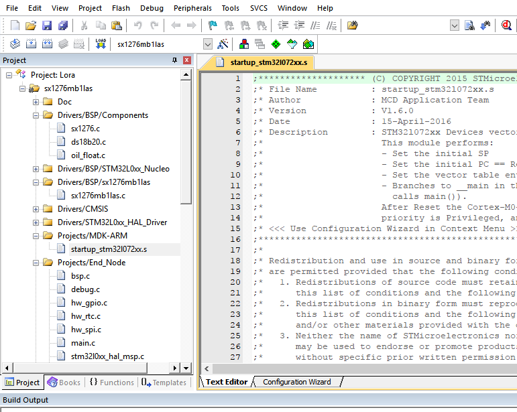Navigate backwards with the left arrow icon

pos(176,25)
